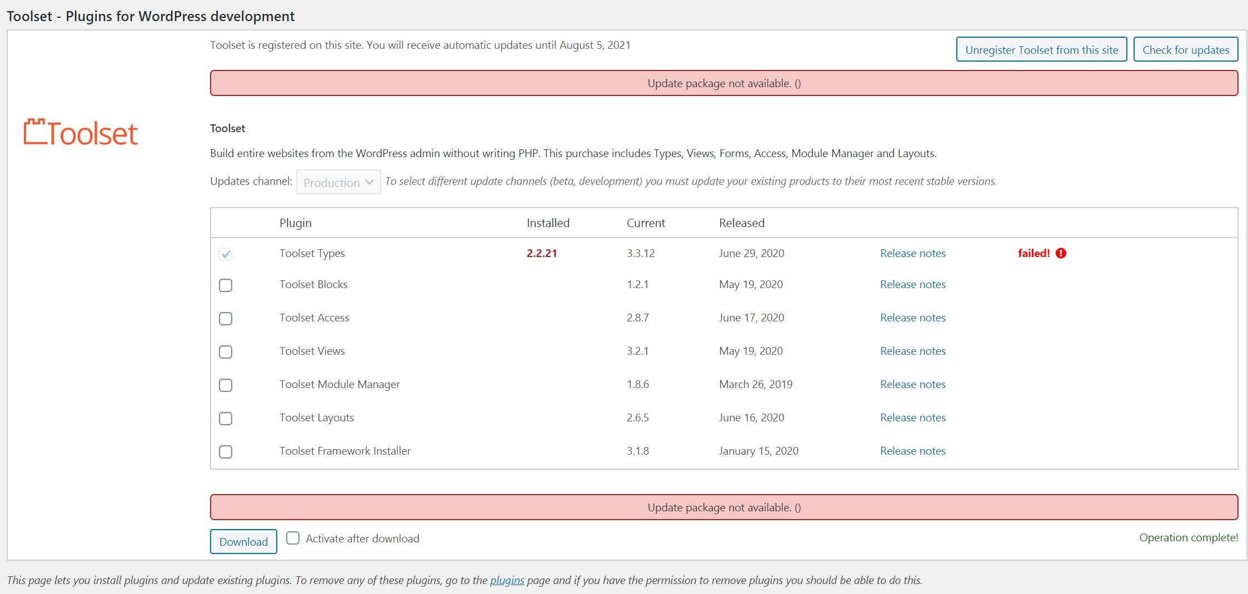
Task: Uncheck the Toolset Types checkbox
Action: coord(226,254)
